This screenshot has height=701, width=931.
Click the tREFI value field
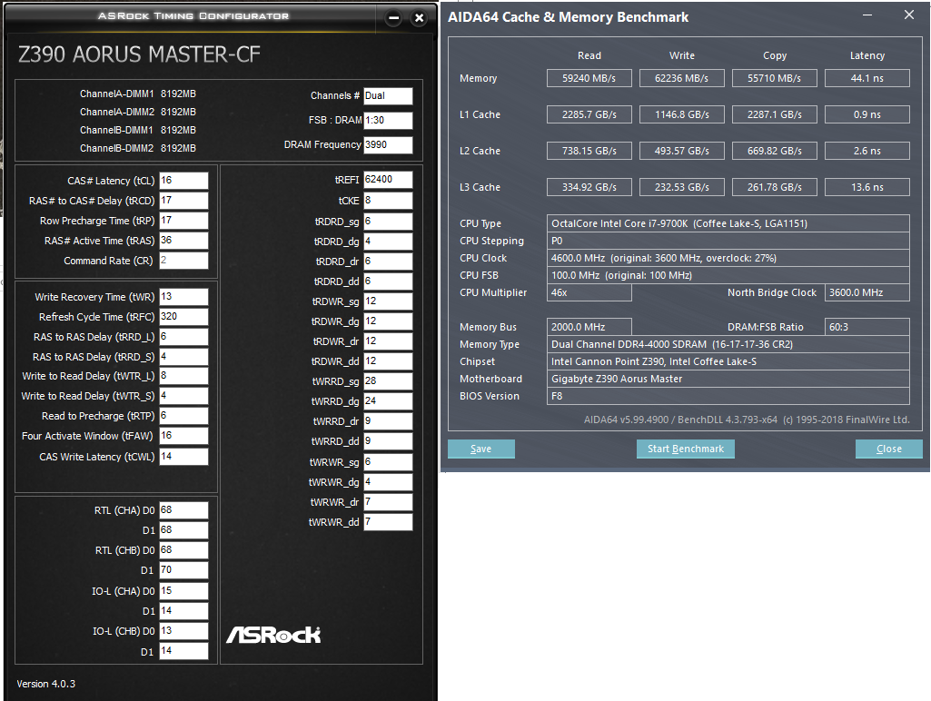389,180
